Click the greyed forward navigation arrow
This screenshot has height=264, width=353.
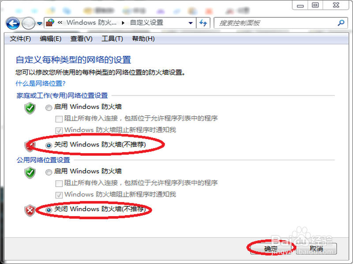28,23
